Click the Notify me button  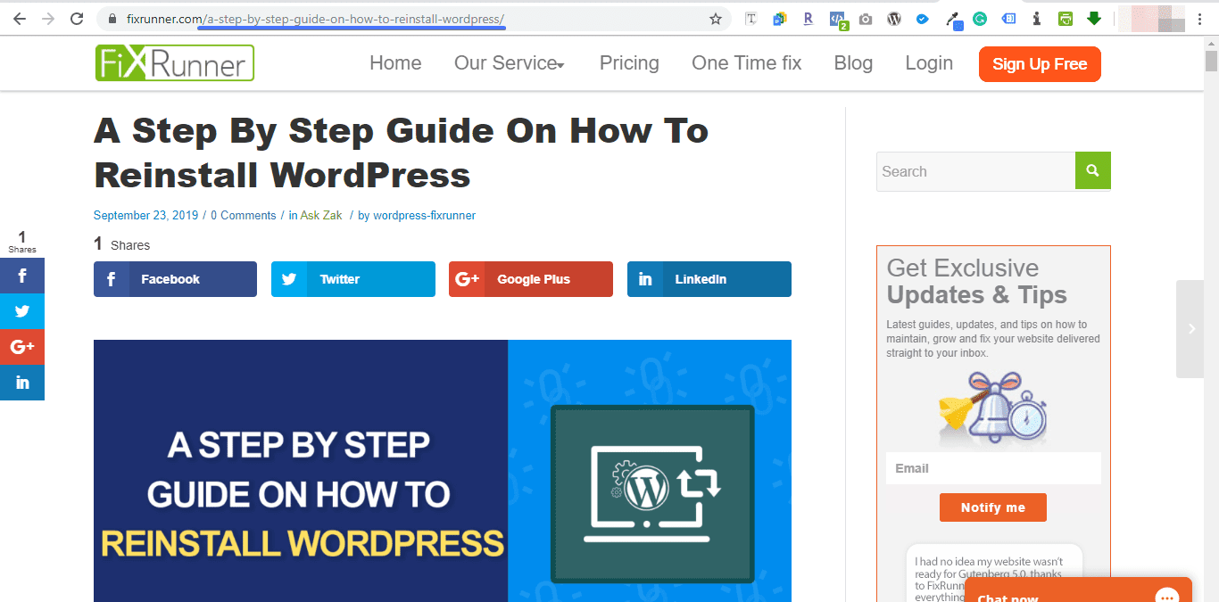(x=993, y=507)
